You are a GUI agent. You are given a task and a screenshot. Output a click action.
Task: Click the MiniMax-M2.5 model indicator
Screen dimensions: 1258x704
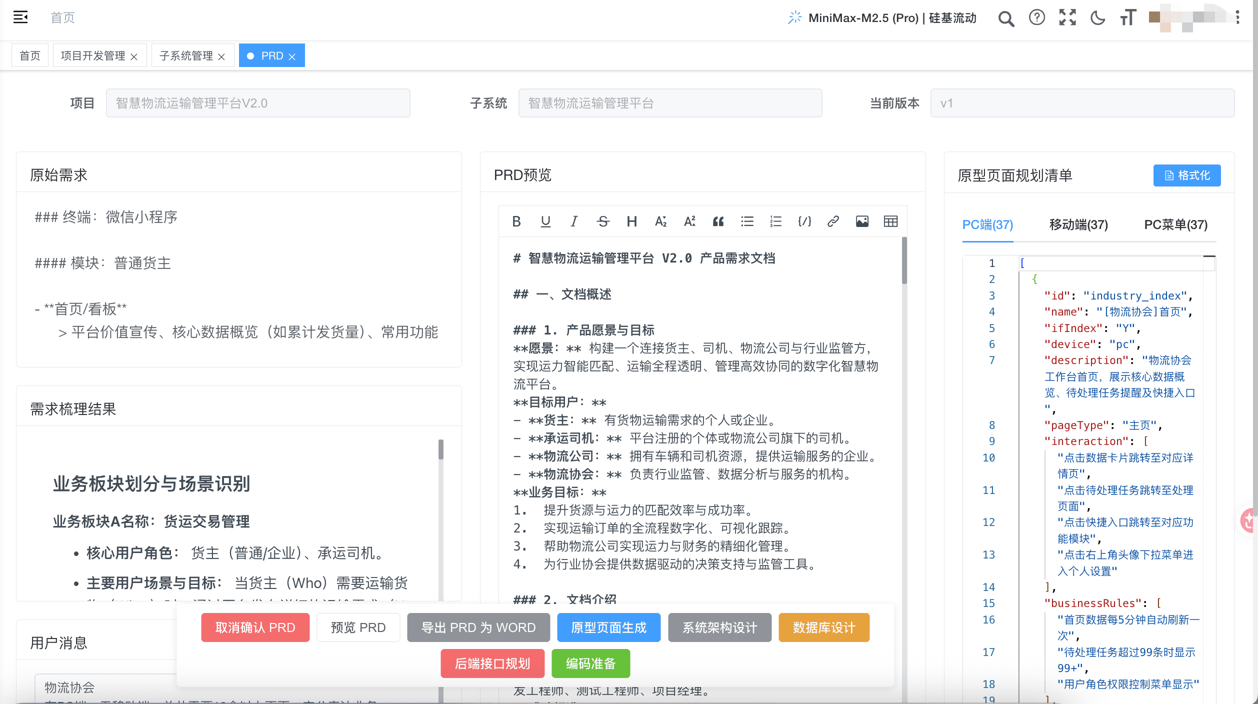882,18
